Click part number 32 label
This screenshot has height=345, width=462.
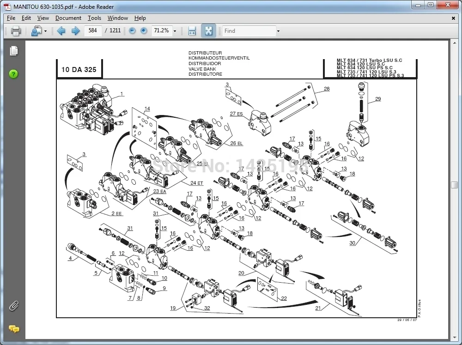pyautogui.click(x=207, y=308)
